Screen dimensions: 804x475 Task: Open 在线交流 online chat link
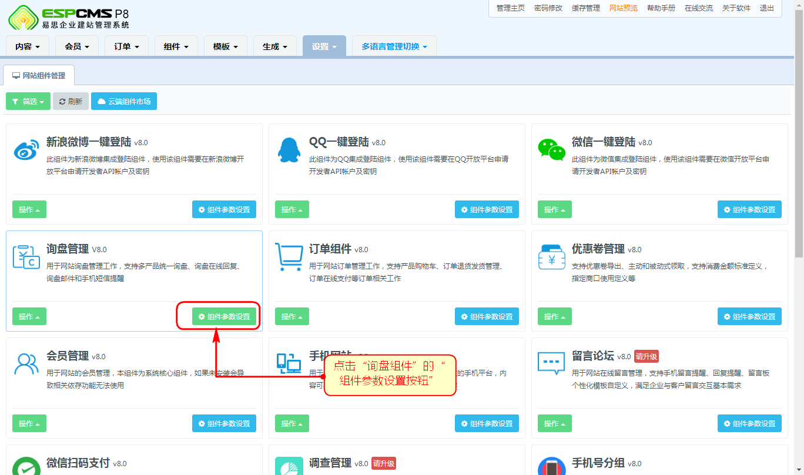pos(699,8)
